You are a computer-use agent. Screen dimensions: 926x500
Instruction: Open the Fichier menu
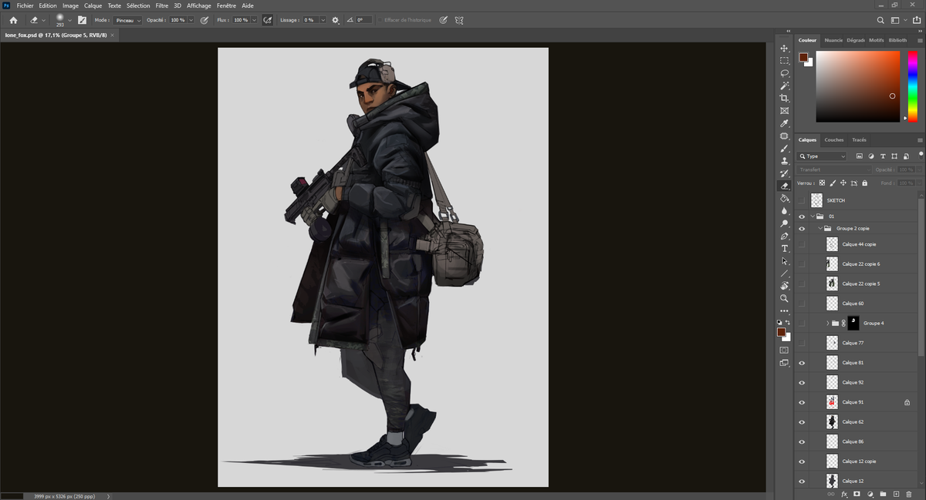click(25, 5)
